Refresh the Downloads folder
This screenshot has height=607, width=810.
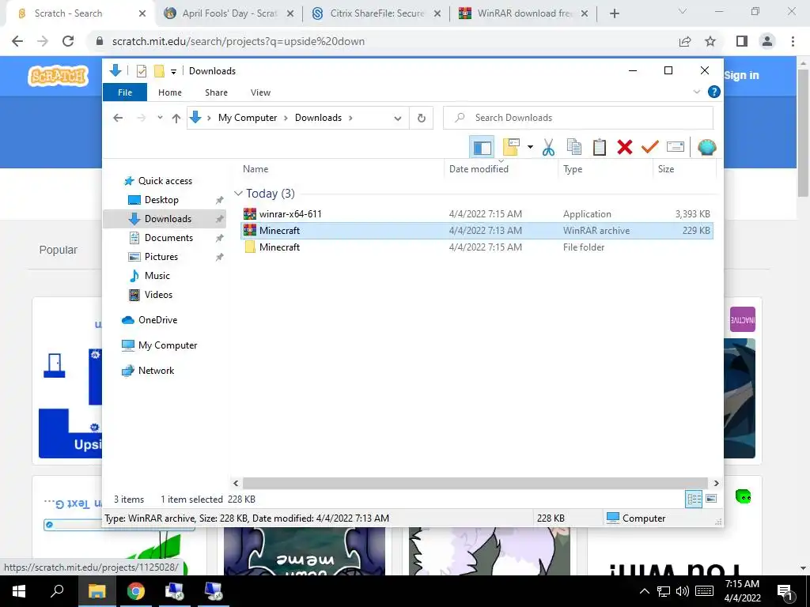tap(422, 119)
